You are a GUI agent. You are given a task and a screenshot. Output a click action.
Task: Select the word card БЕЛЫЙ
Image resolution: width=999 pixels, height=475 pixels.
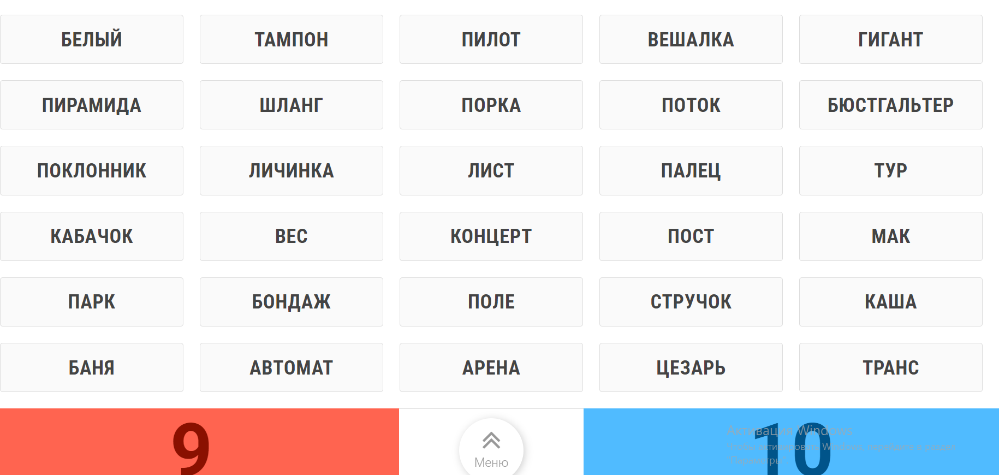click(92, 39)
